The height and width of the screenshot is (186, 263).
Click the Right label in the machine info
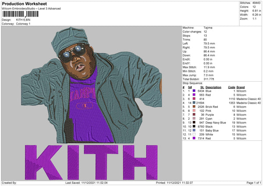pos(186,47)
